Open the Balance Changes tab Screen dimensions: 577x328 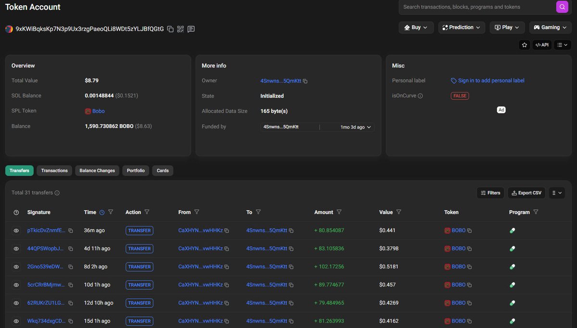[x=97, y=171]
